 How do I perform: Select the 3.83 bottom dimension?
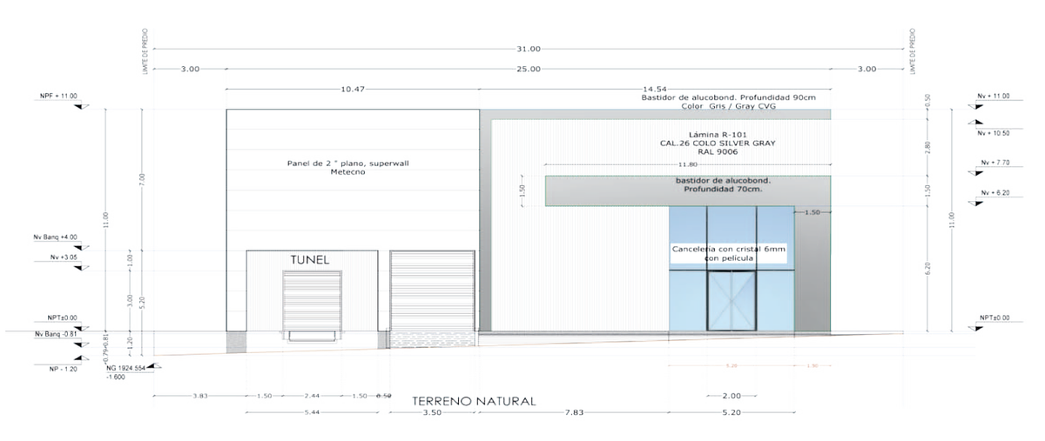199,396
